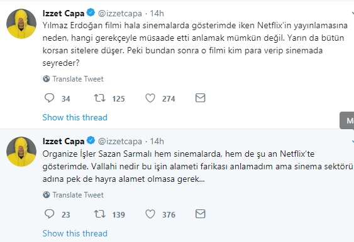Open @izzetcapa handle in the first tweet
354x242 pixels.
120,14
